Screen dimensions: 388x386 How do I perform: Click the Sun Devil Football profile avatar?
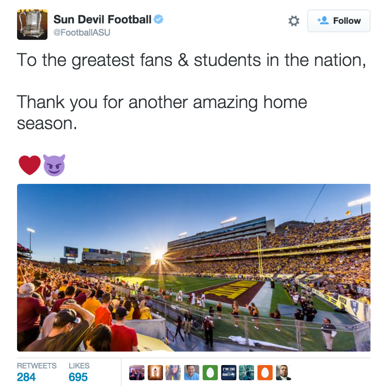pos(32,25)
